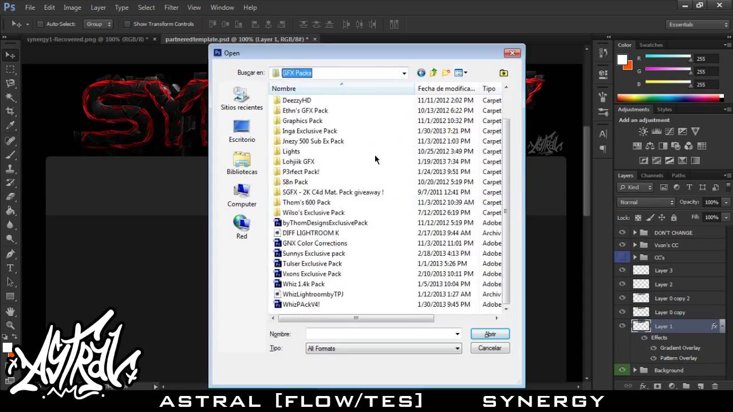Open Nombre filename dropdown arrow

(x=457, y=334)
